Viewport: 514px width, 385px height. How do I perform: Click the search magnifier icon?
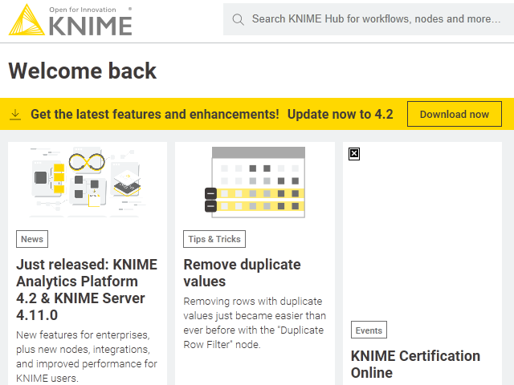(238, 19)
